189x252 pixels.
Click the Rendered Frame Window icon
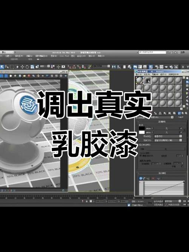[x=161, y=67]
